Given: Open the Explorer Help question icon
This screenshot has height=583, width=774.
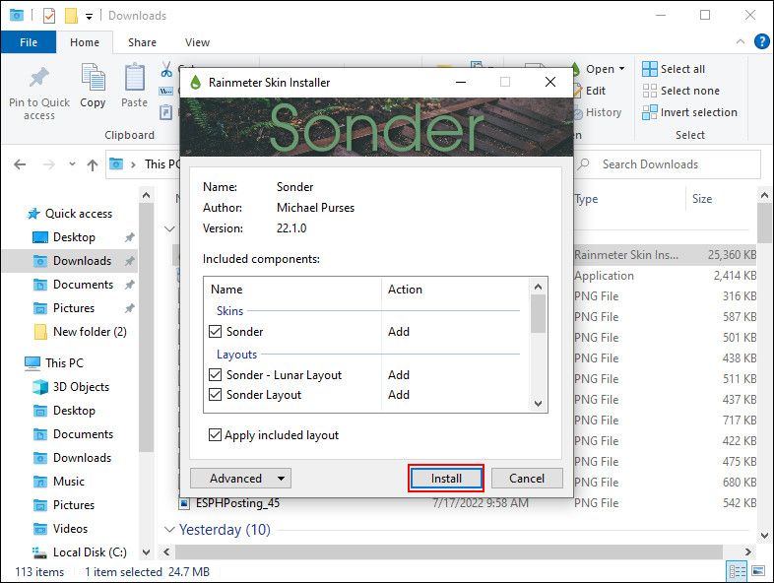Looking at the screenshot, I should click(x=761, y=41).
